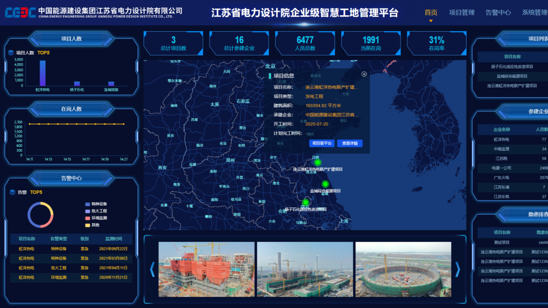Click the 承建企业 value in popup
Image resolution: width=548 pixels, height=308 pixels.
pyautogui.click(x=332, y=115)
